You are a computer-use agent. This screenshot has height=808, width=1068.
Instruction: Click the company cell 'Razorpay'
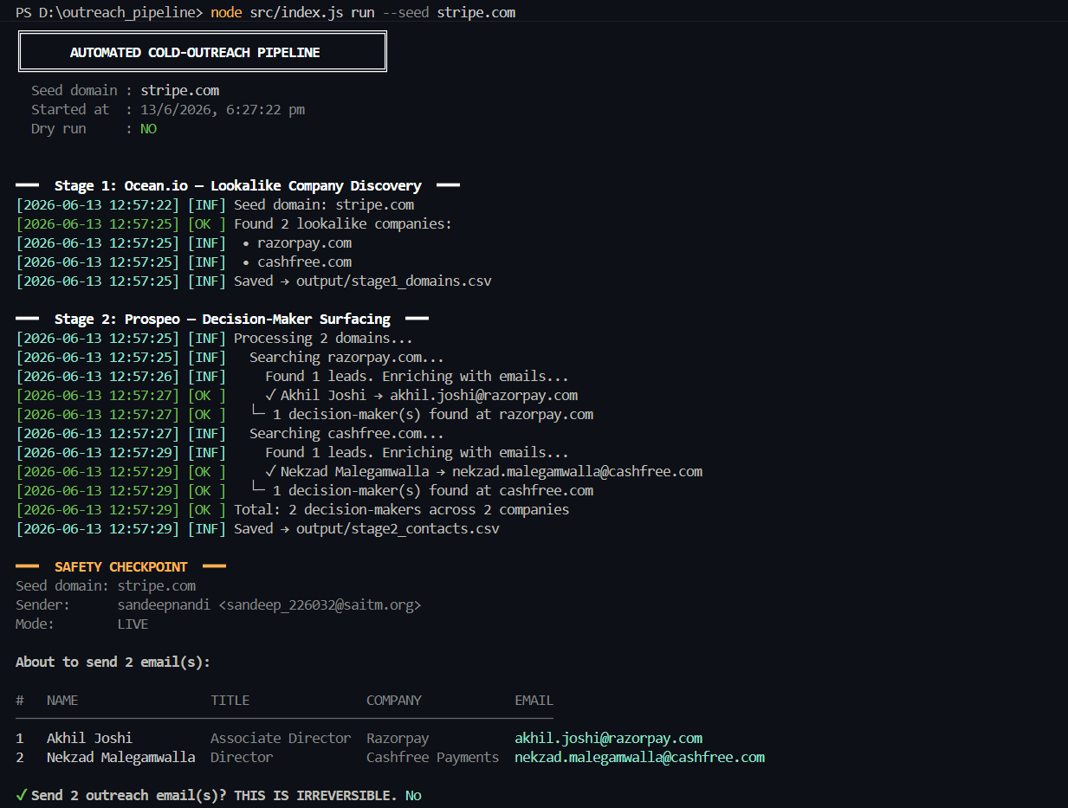pos(398,738)
